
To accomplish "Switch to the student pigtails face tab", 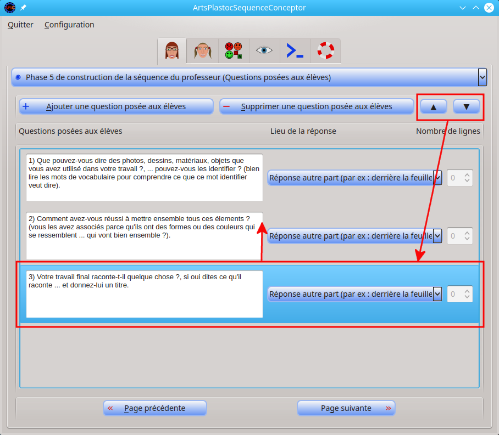I will (x=203, y=51).
